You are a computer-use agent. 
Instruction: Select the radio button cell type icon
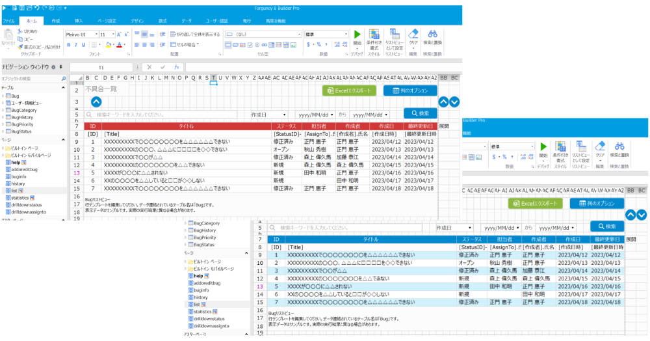257,45
